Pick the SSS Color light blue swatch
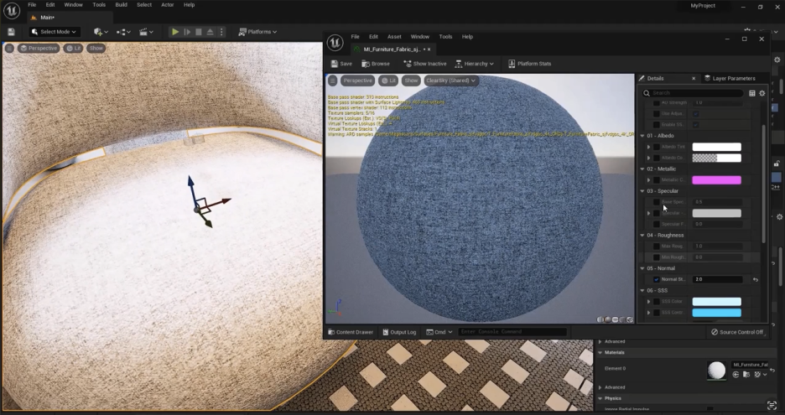The height and width of the screenshot is (415, 785). 716,301
